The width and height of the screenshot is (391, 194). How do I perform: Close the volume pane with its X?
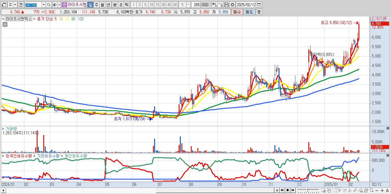[x=388, y=128]
